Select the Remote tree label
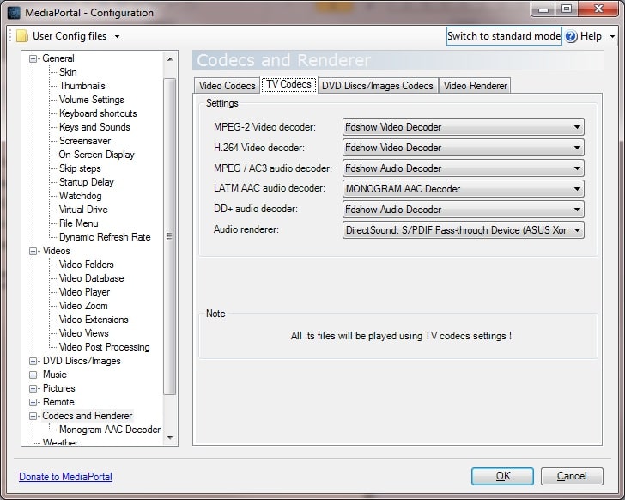This screenshot has width=625, height=500. tap(58, 402)
